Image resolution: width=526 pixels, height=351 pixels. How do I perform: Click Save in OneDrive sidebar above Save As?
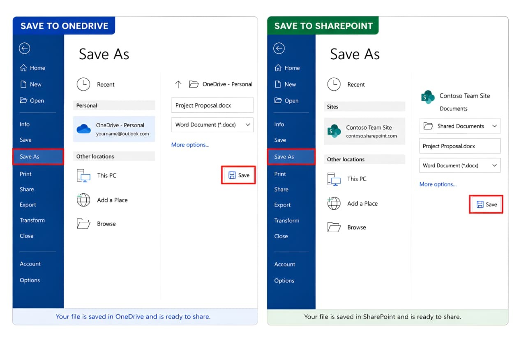[x=25, y=139]
